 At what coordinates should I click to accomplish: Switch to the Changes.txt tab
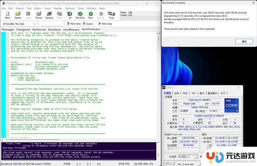[23, 29]
